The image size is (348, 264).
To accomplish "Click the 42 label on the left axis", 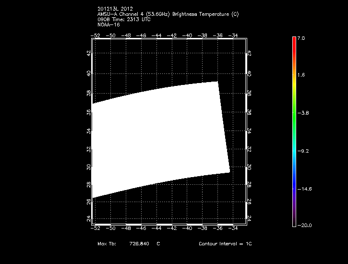I will click(88, 54).
